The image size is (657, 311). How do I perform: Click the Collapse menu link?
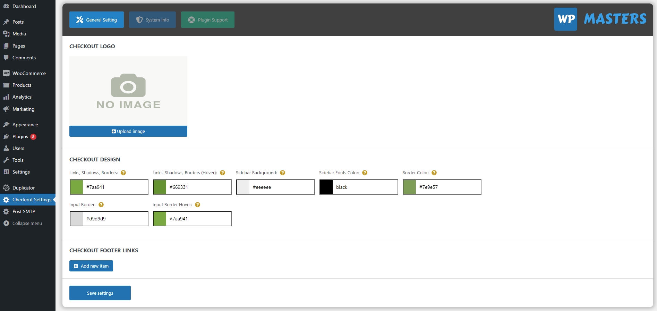coord(28,223)
